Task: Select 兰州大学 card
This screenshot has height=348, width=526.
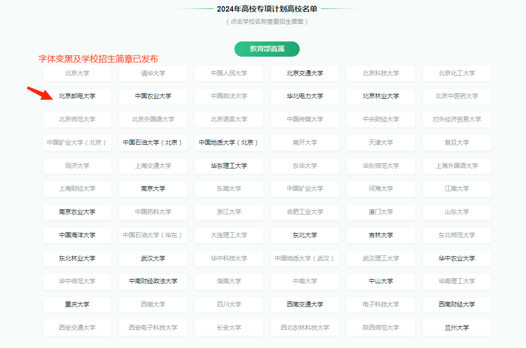Action: pos(457,328)
